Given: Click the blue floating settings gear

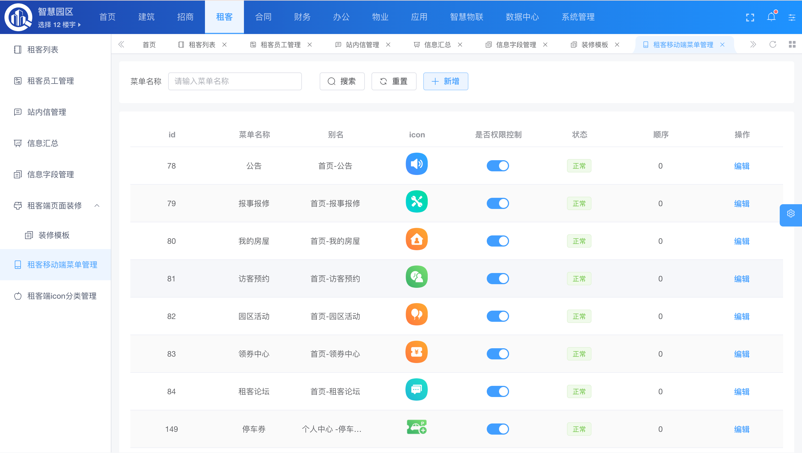Looking at the screenshot, I should tap(791, 214).
